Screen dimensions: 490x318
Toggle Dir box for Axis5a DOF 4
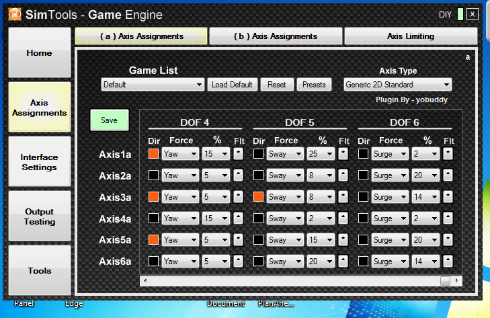click(x=153, y=240)
